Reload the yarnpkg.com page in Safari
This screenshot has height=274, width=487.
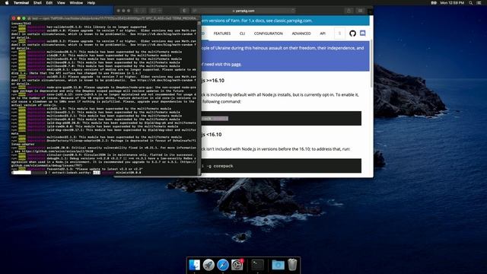coord(292,11)
